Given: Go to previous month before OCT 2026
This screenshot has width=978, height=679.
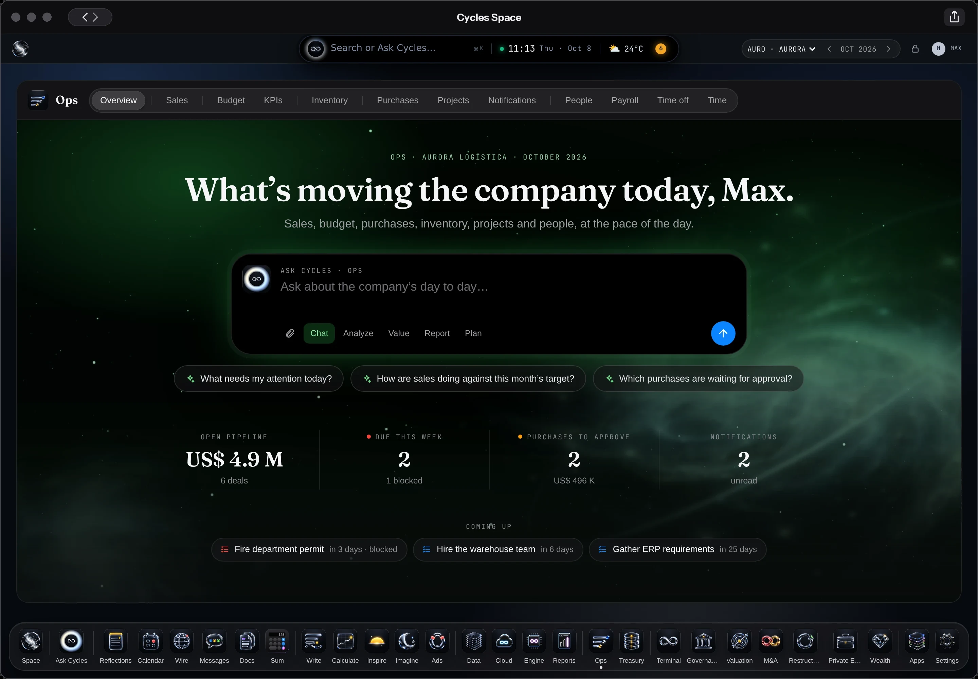Looking at the screenshot, I should (829, 49).
